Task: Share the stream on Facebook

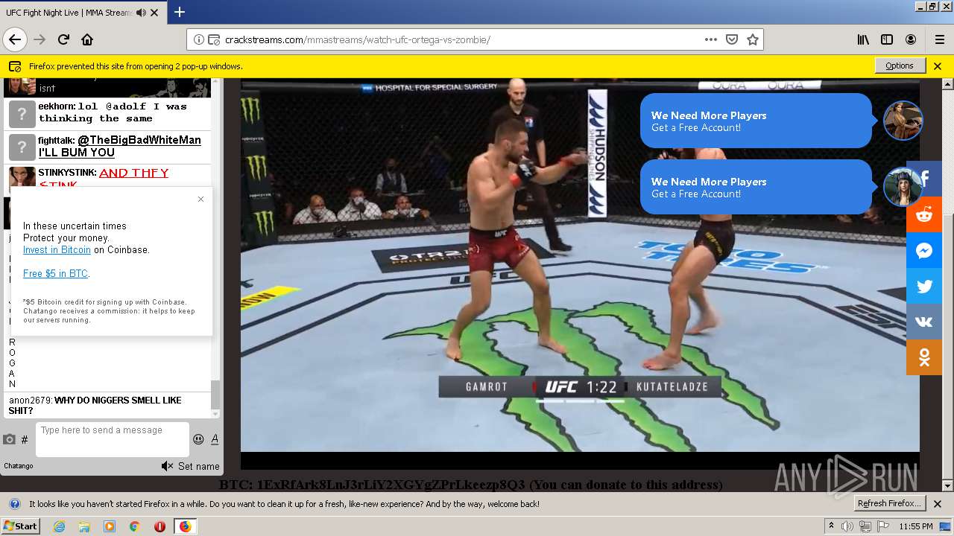Action: [x=924, y=179]
